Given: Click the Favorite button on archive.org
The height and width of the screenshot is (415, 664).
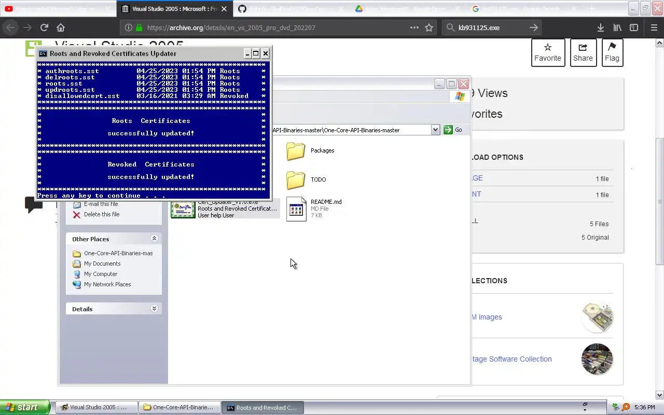Looking at the screenshot, I should 548,52.
